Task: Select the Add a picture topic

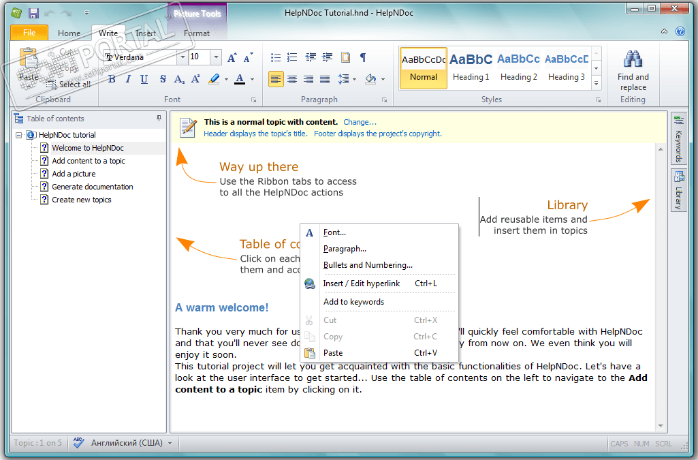Action: (74, 174)
